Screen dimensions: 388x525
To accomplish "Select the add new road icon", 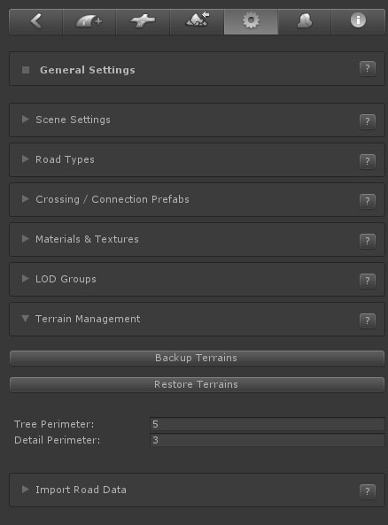I will click(89, 21).
